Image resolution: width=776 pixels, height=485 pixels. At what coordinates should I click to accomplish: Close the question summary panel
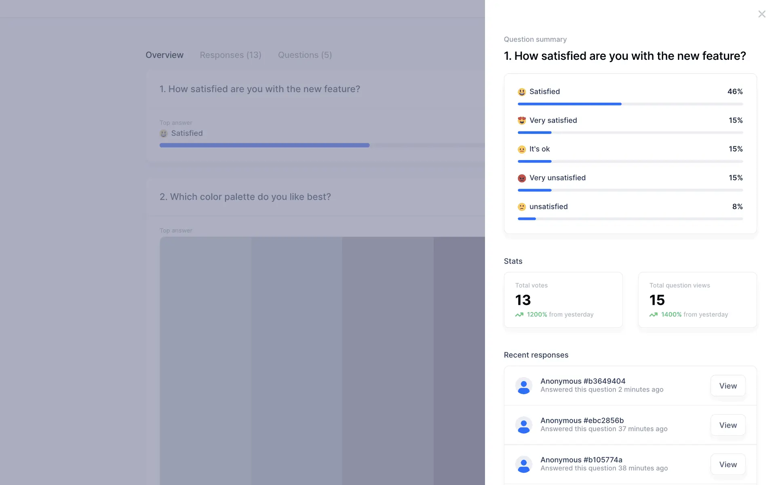(762, 14)
